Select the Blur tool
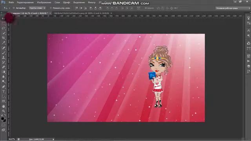This screenshot has width=251, height=141. [4, 77]
